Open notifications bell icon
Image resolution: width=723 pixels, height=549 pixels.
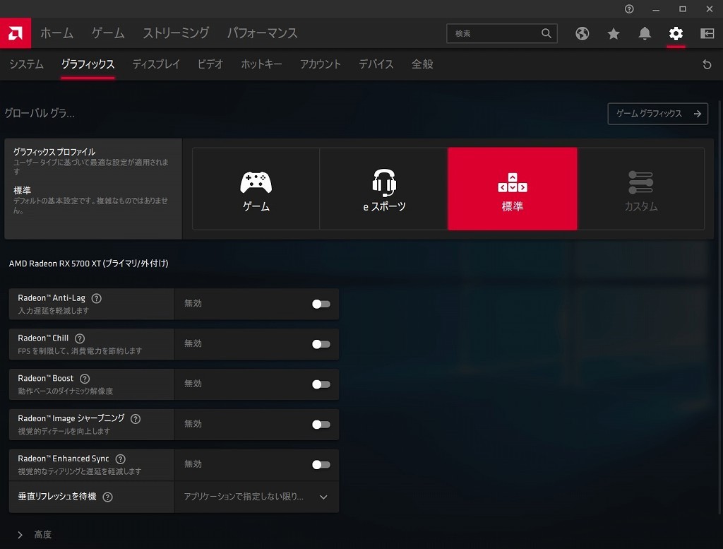click(645, 33)
